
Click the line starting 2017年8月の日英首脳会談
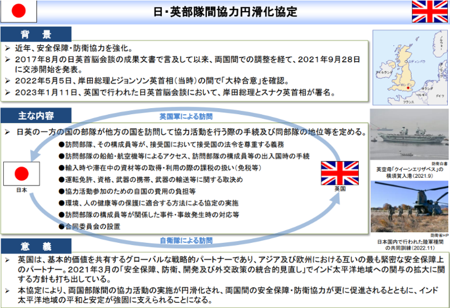(x=187, y=65)
